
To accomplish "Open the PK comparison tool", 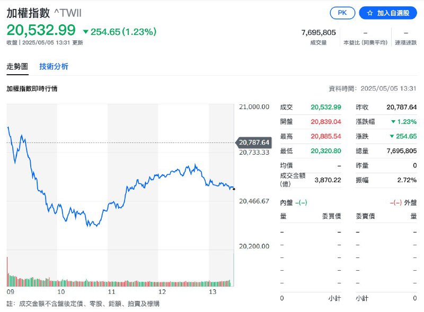I will click(x=343, y=13).
